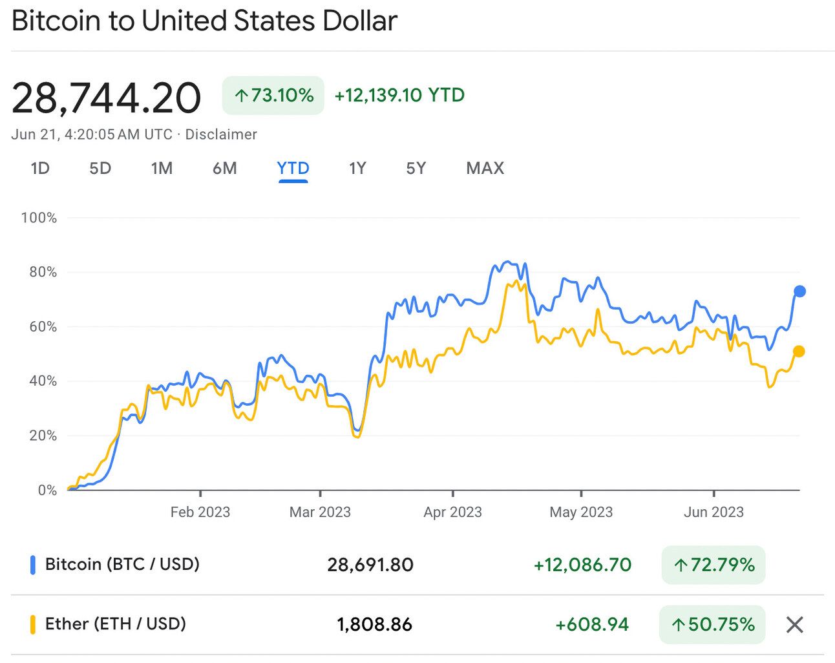This screenshot has width=835, height=663.
Task: Switch to 1Y chart view
Action: pyautogui.click(x=357, y=169)
